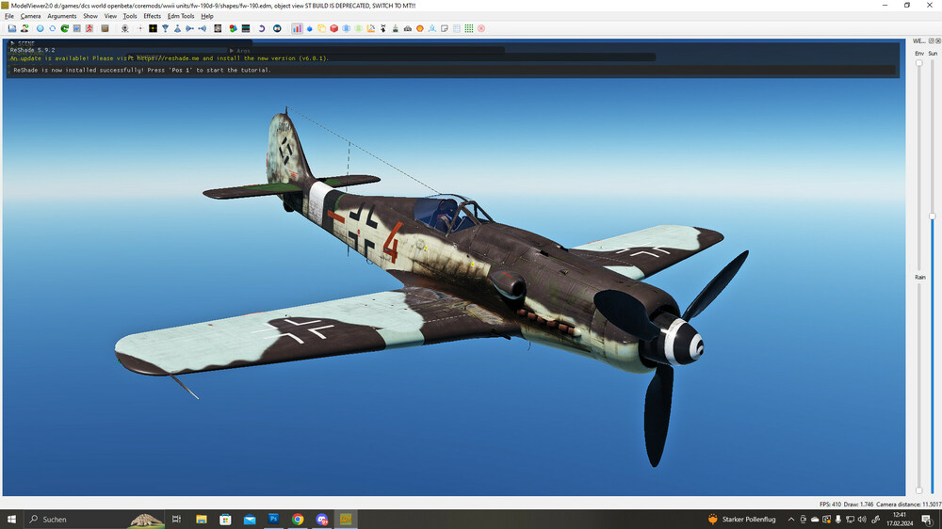Close the weather side panel
Viewport: 942px width, 529px height.
coord(938,40)
